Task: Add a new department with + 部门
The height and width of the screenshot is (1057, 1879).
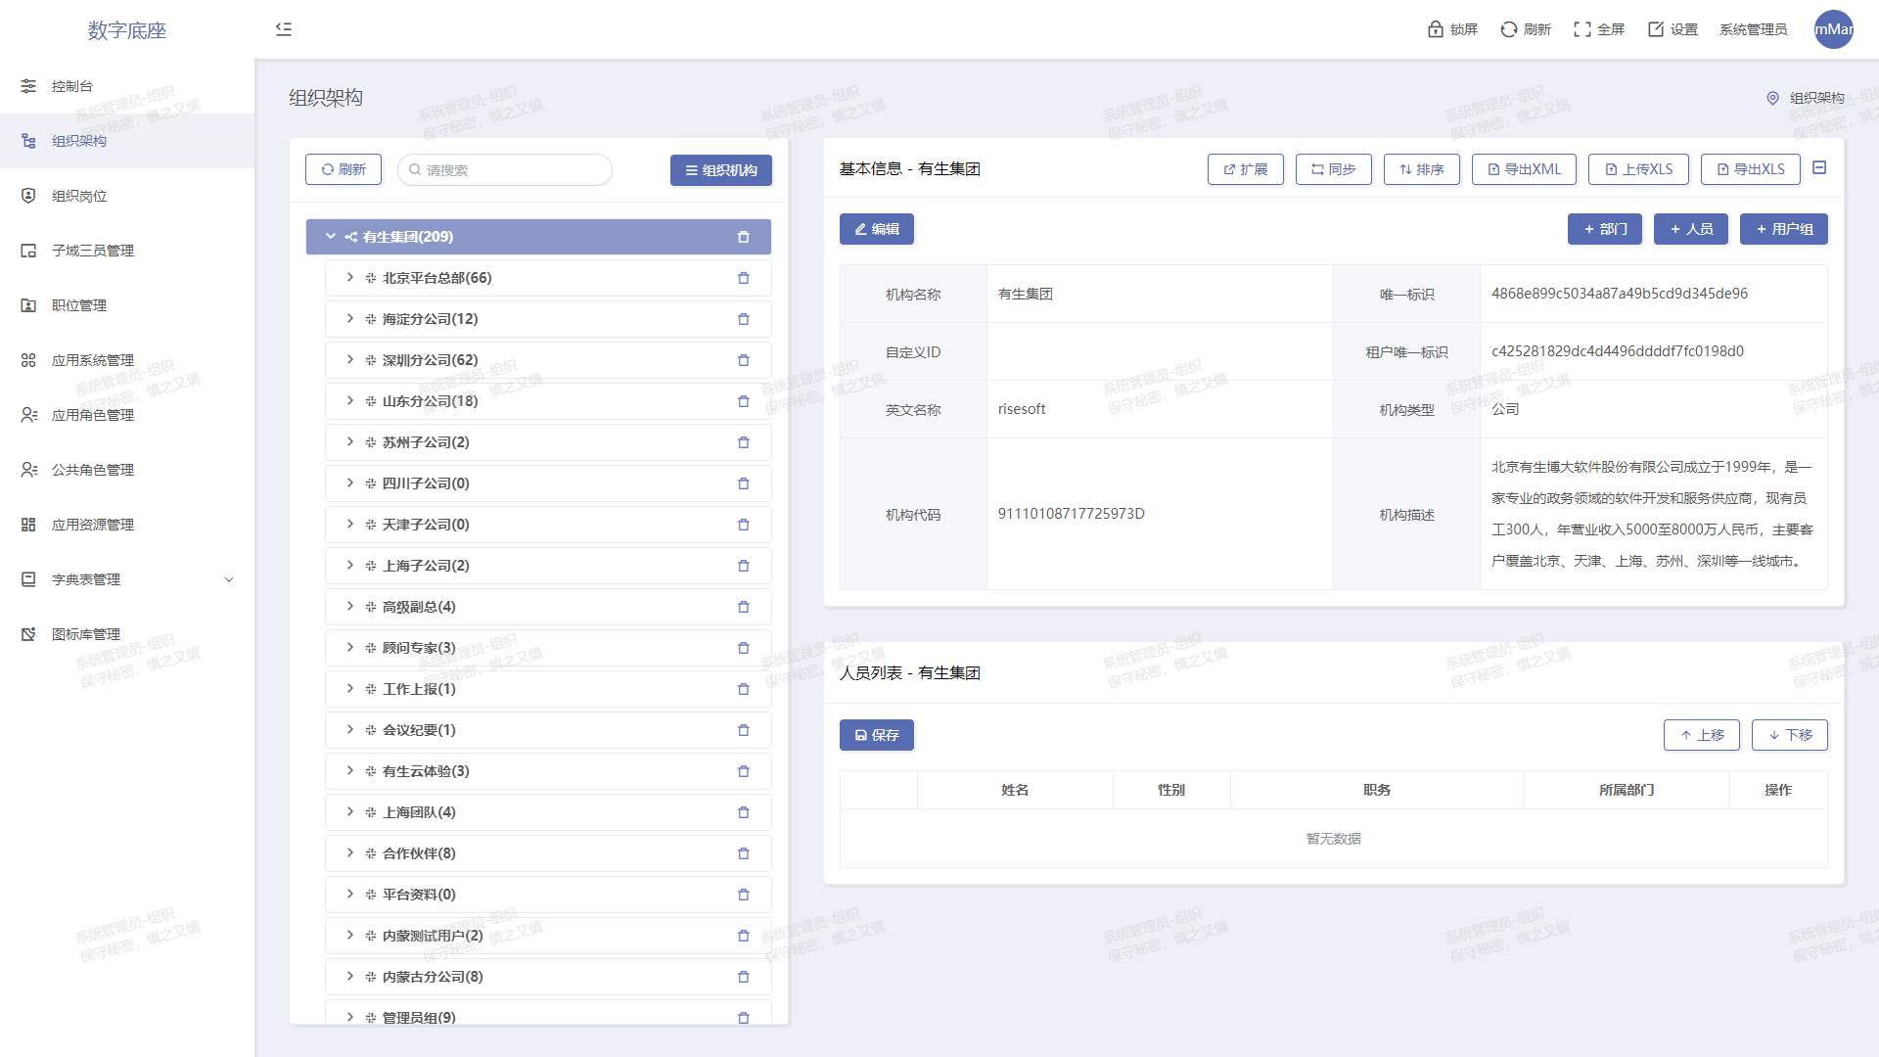Action: (x=1604, y=229)
